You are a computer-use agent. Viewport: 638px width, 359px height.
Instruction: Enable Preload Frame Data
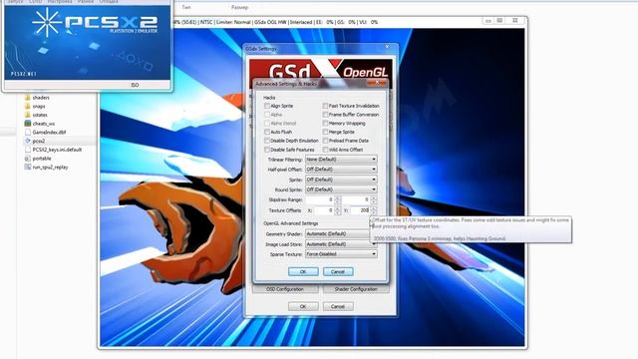(325, 141)
